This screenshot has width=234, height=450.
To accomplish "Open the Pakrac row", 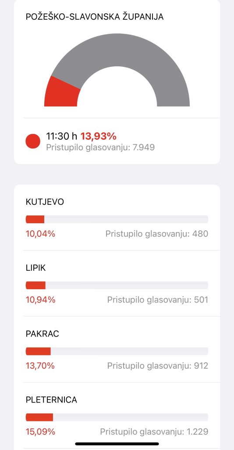I will pyautogui.click(x=117, y=349).
